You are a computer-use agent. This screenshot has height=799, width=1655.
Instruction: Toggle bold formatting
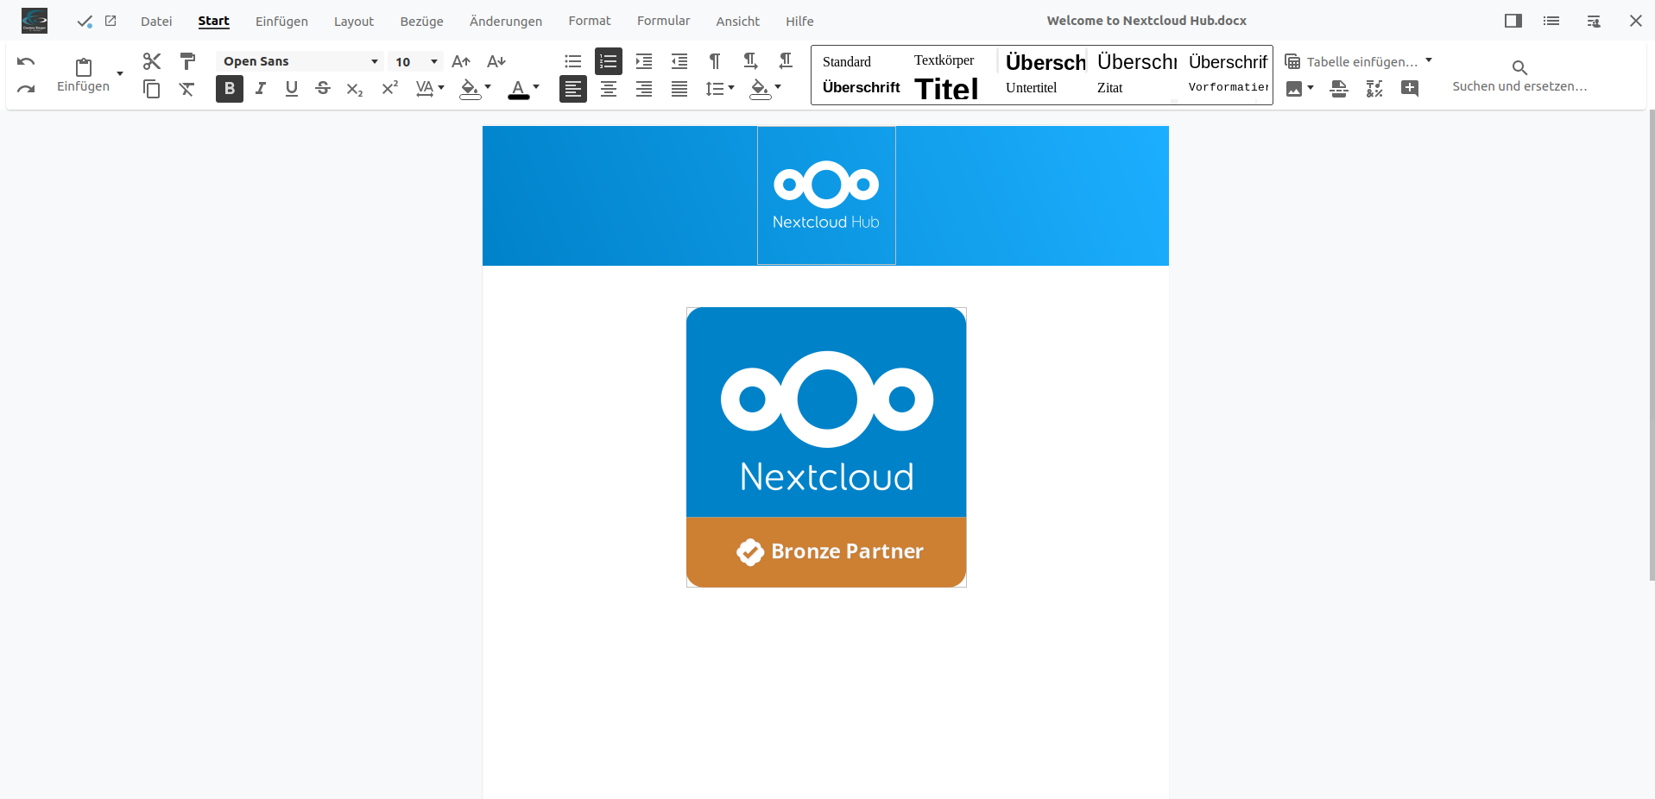click(x=230, y=88)
